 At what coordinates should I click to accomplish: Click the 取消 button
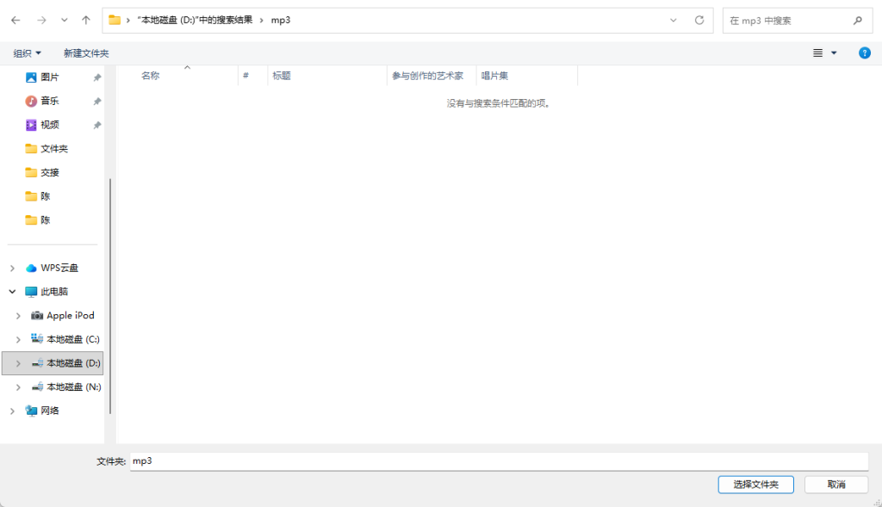click(835, 485)
